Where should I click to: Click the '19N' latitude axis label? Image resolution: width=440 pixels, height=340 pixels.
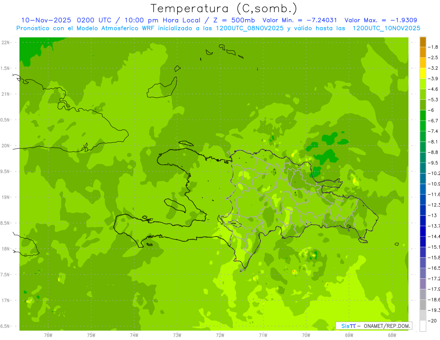click(6, 197)
